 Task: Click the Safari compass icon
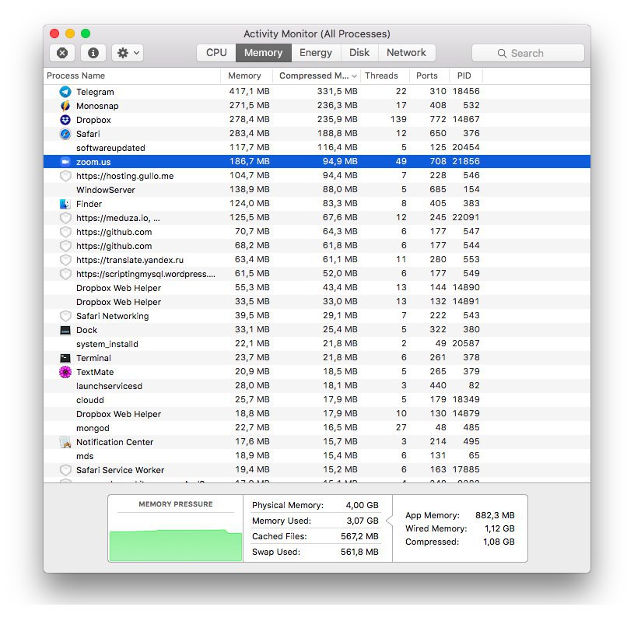point(65,134)
